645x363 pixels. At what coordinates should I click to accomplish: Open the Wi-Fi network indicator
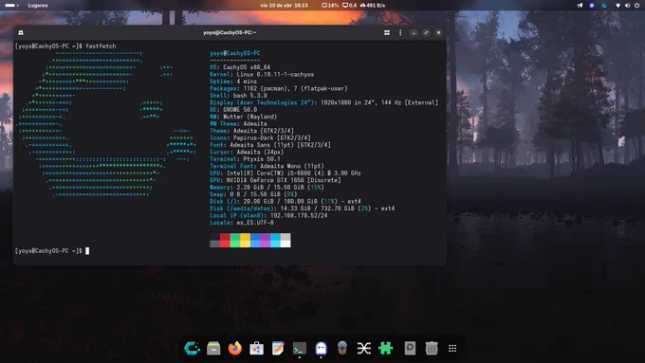coord(617,6)
